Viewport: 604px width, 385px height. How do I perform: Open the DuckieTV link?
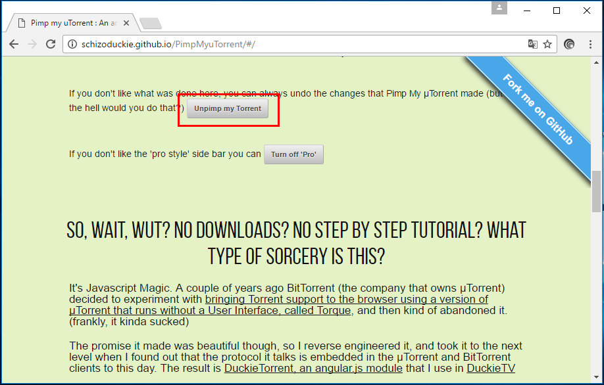pos(491,368)
